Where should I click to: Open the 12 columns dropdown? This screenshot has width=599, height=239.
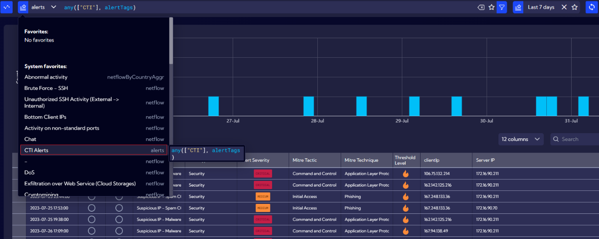click(521, 139)
